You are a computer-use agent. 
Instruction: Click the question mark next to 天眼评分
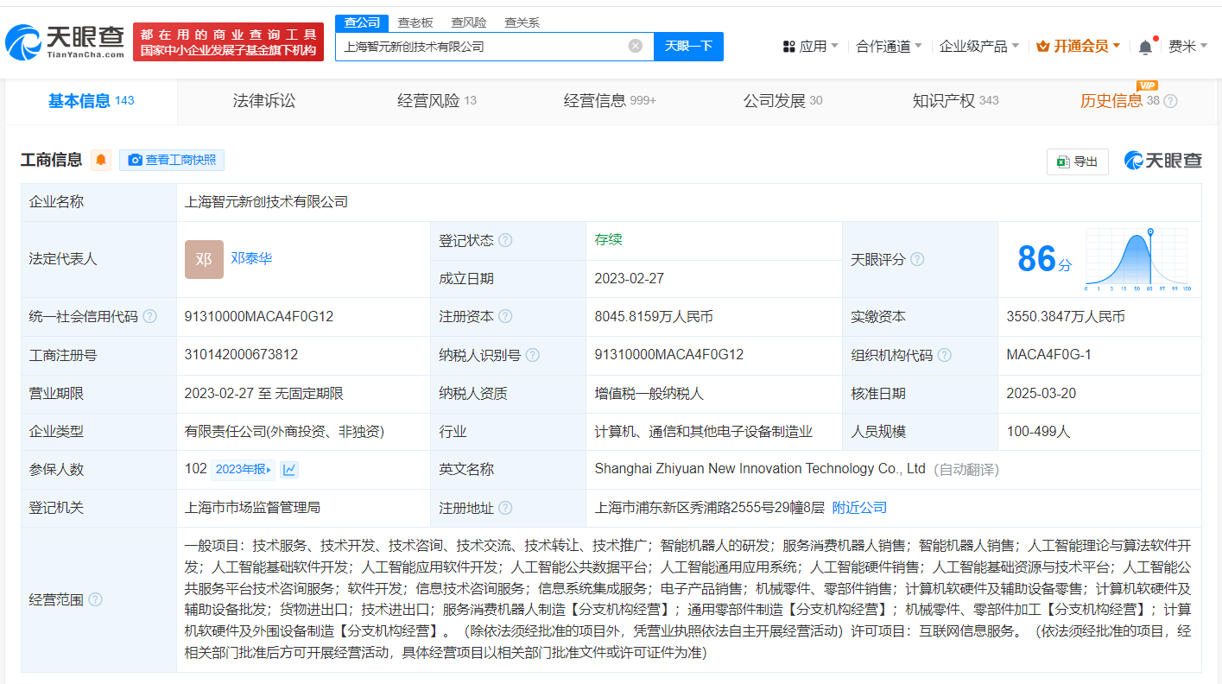917,258
